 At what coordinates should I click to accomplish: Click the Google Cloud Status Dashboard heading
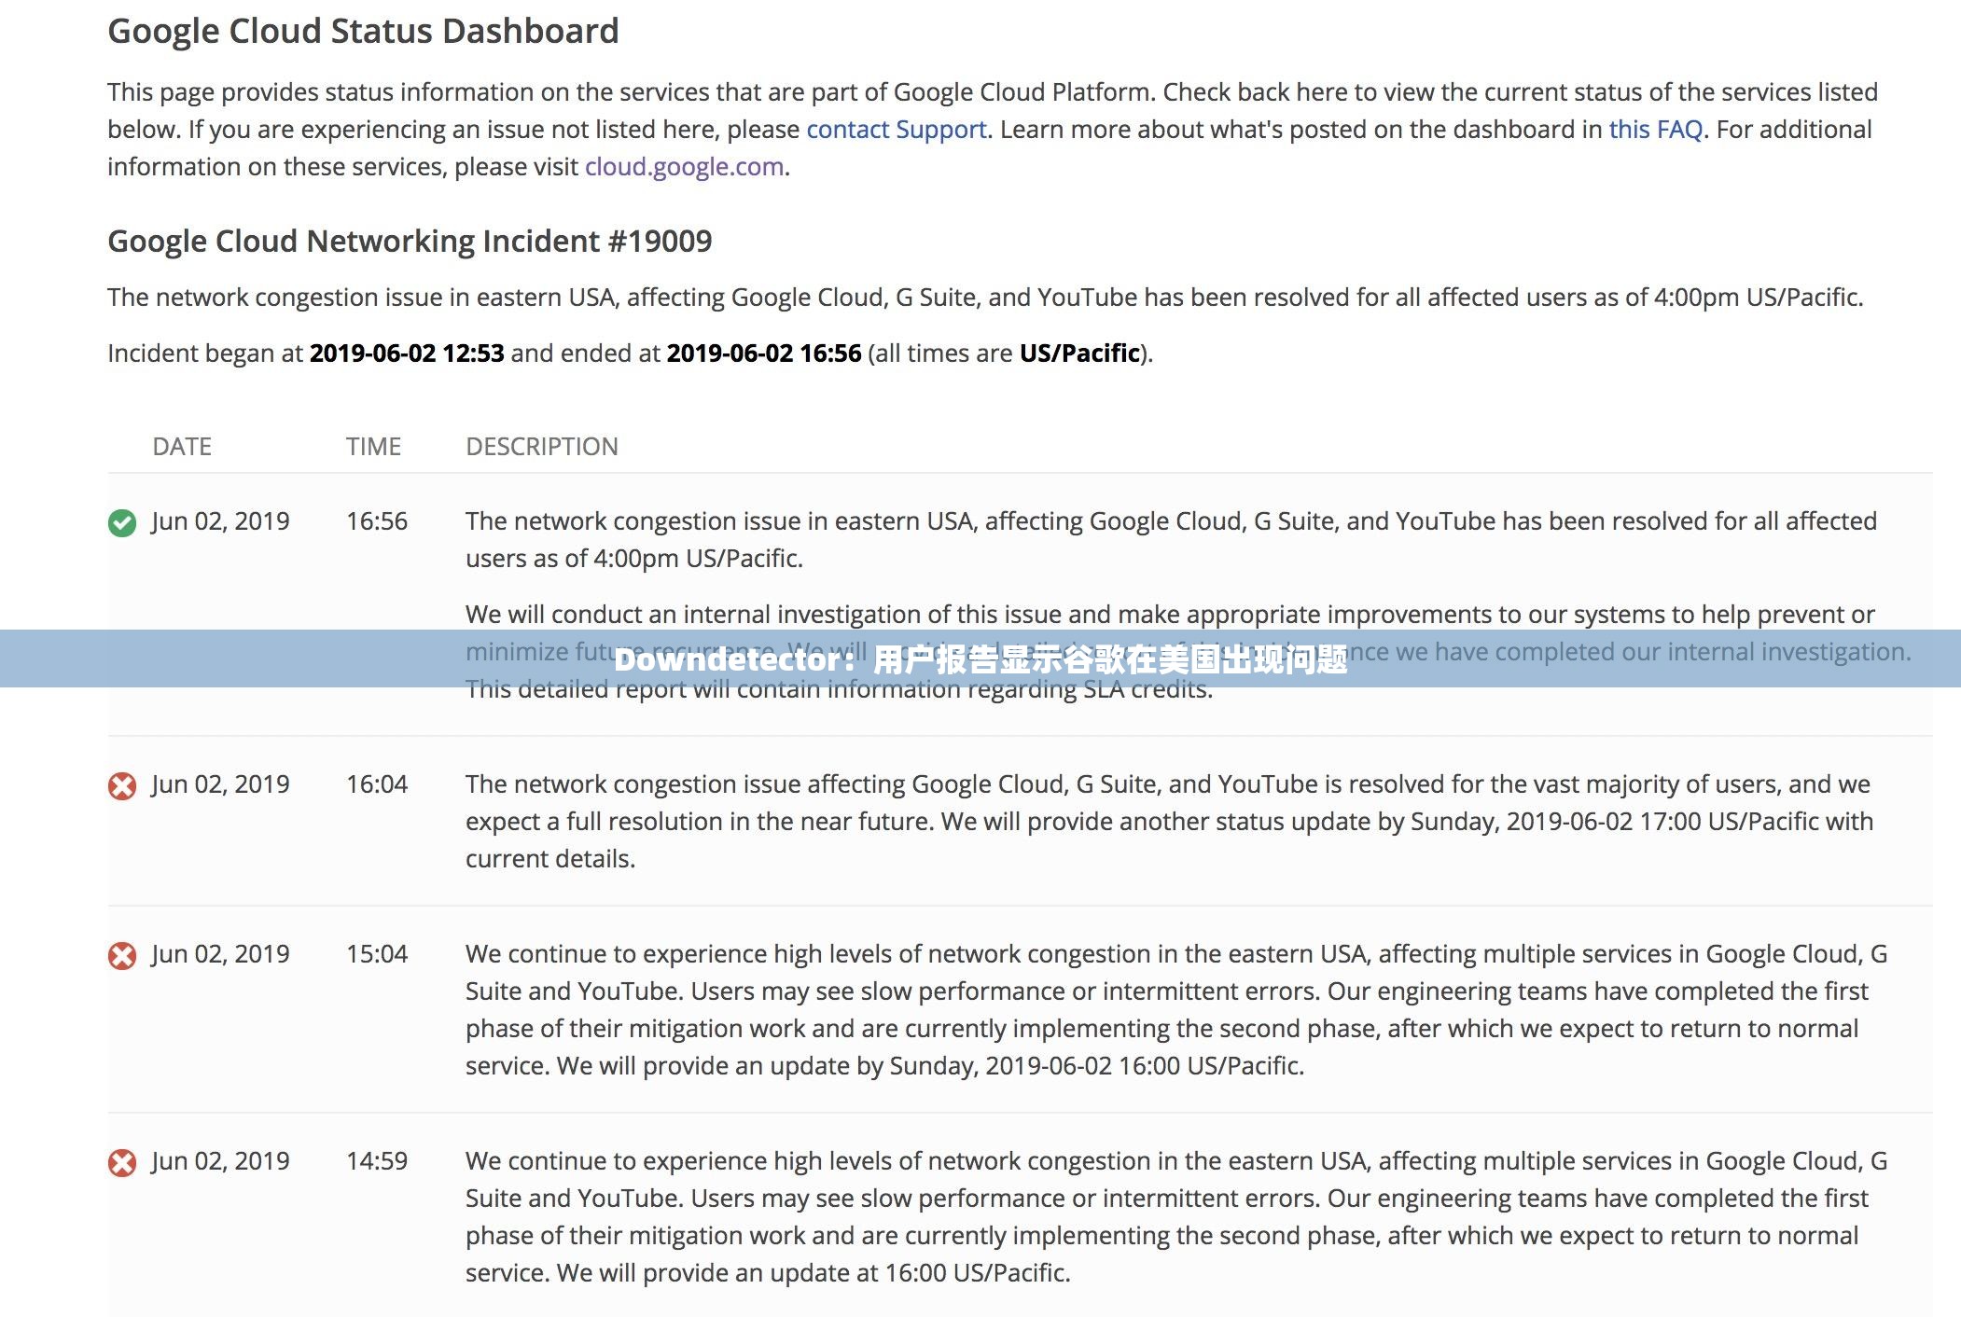(x=363, y=32)
